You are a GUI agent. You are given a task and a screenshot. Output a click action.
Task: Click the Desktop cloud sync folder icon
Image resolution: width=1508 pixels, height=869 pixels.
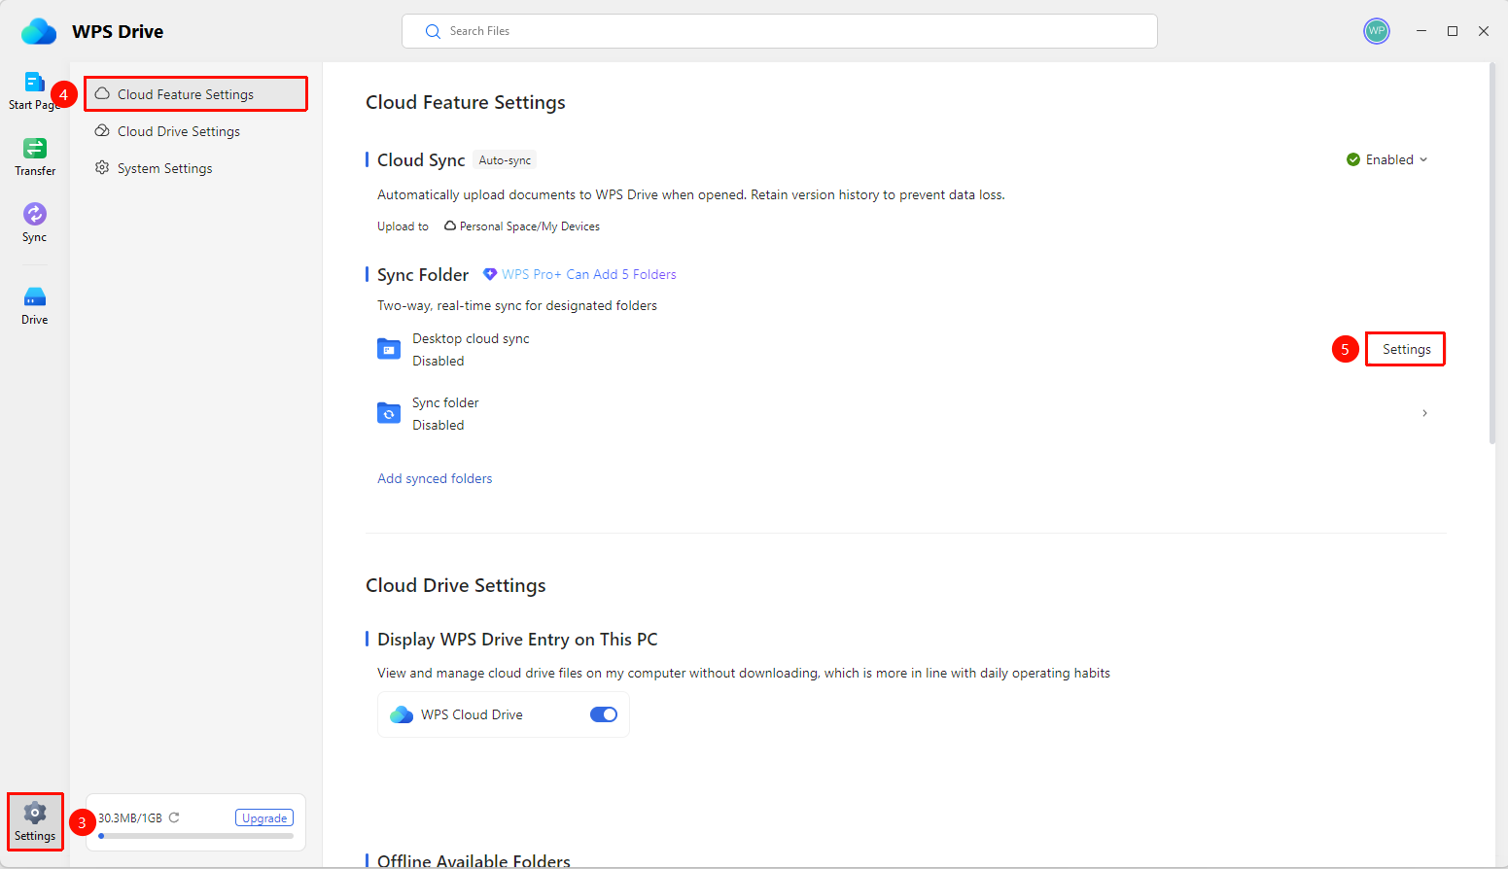[x=389, y=349]
